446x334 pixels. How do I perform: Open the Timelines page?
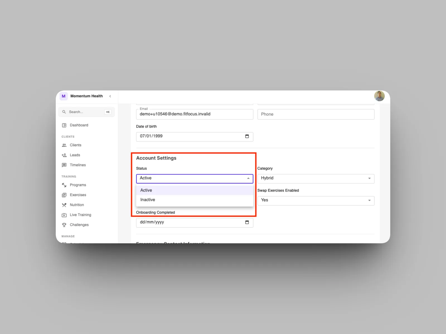click(x=78, y=165)
